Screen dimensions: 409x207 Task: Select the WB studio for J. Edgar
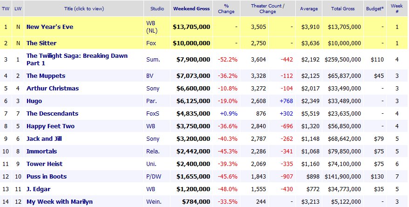tap(150, 189)
